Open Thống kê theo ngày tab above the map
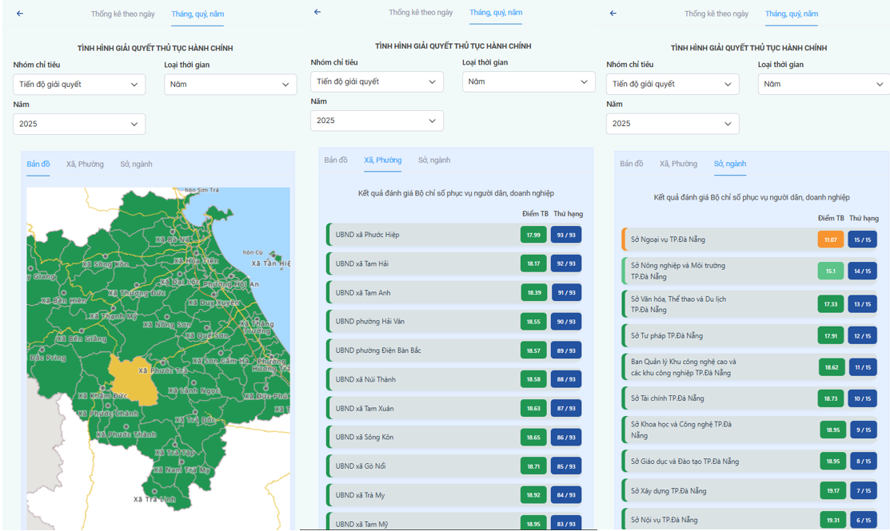The height and width of the screenshot is (531, 890). [x=123, y=14]
